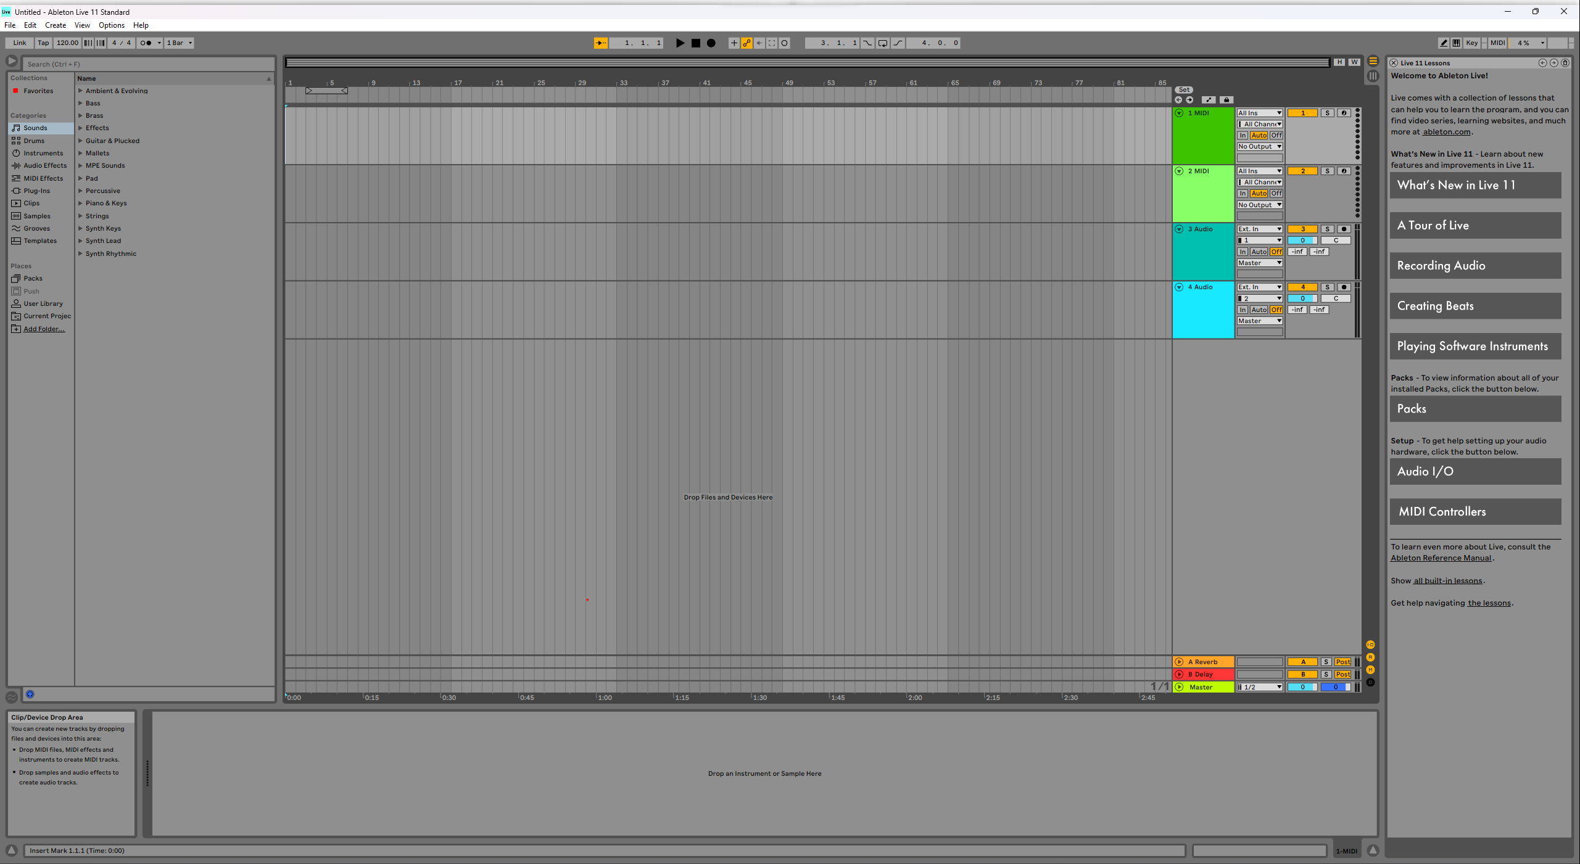Viewport: 1580px width, 864px height.
Task: Toggle the Loop switch
Action: coord(883,43)
